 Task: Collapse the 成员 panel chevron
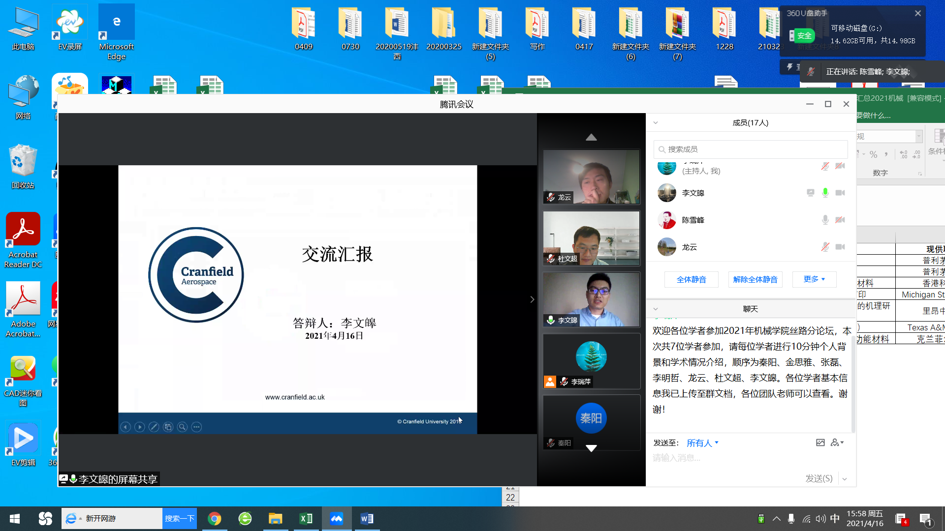point(656,123)
